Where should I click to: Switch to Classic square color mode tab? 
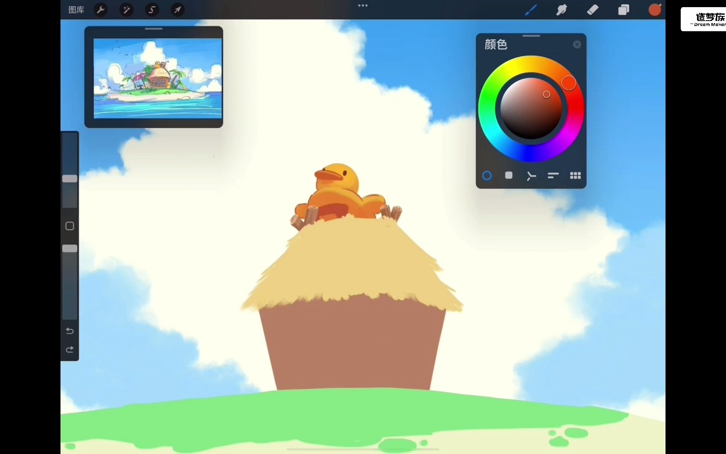click(509, 175)
